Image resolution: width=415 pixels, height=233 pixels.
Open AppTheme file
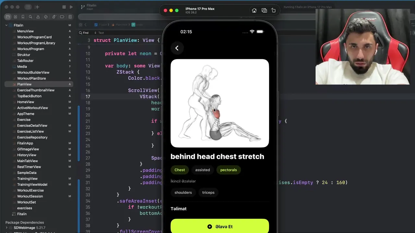point(26,114)
